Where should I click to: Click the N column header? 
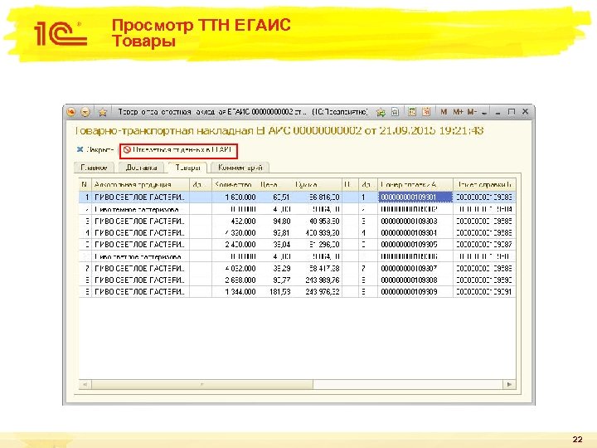click(x=85, y=185)
